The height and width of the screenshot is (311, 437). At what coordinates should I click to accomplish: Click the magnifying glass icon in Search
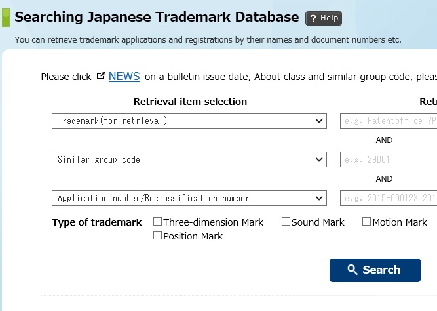352,270
